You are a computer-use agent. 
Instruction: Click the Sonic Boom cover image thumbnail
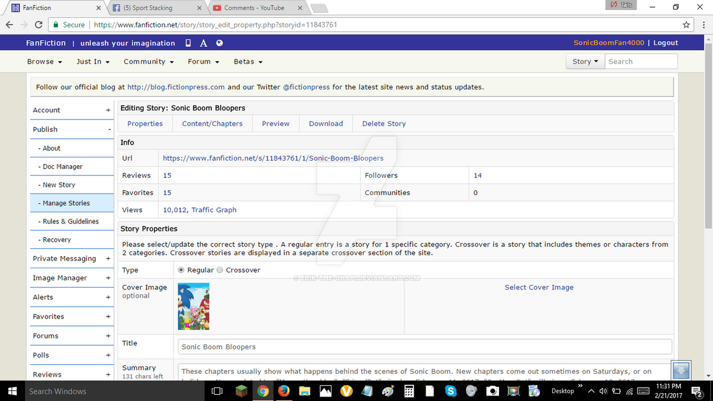193,306
